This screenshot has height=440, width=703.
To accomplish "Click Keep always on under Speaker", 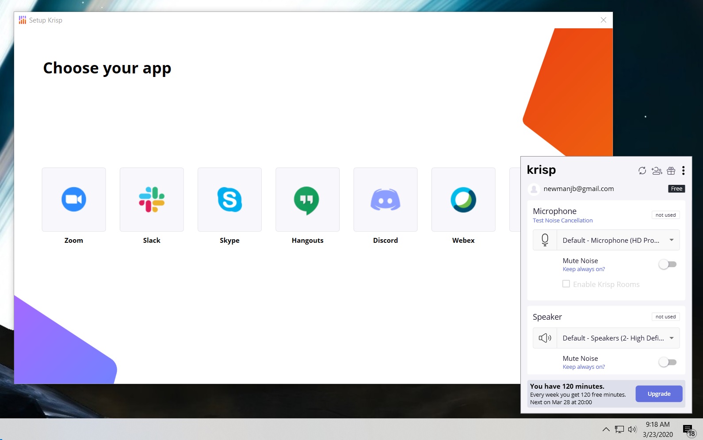I will (x=584, y=367).
